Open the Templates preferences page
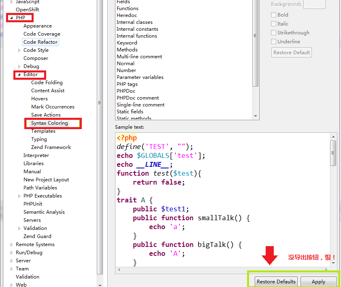Image resolution: width=341 pixels, height=287 pixels. click(43, 131)
